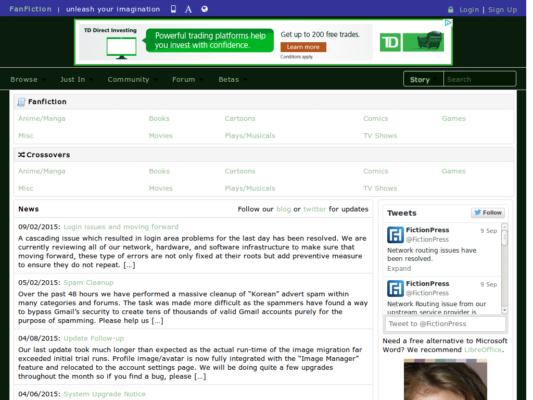Viewport: 533px width, 400px height.
Task: Open Crossovers Anime/Manga category
Action: click(x=42, y=171)
